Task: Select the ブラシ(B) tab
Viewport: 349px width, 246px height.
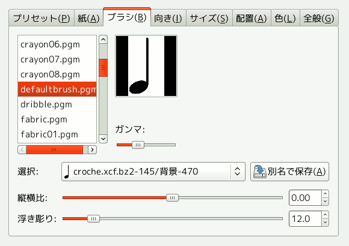Action: [127, 17]
